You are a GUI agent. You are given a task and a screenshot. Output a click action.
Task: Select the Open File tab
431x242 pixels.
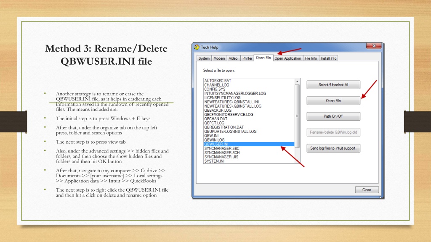pos(263,58)
